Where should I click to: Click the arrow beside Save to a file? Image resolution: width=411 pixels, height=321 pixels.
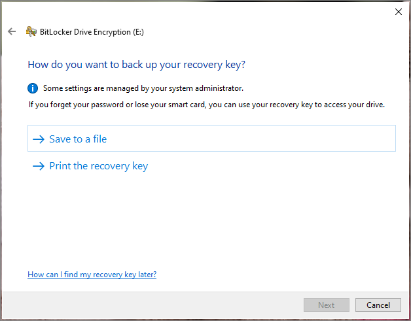click(x=39, y=139)
